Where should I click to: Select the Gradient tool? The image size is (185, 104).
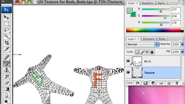[6, 89]
